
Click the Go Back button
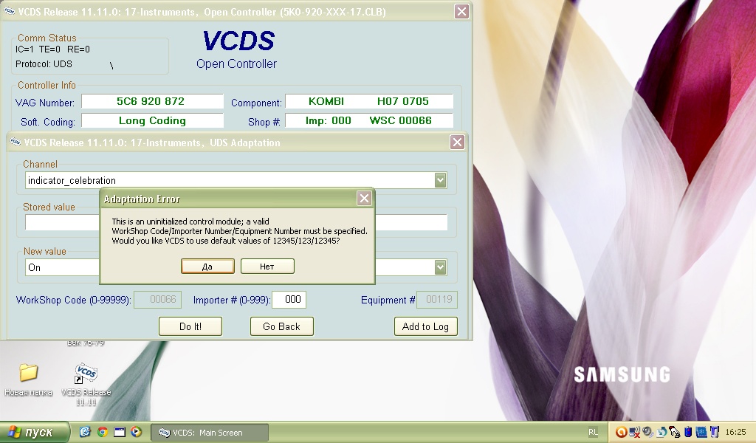[281, 326]
